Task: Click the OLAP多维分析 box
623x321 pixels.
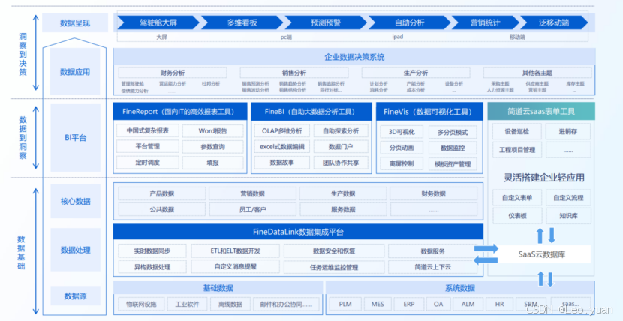Action: (x=281, y=131)
